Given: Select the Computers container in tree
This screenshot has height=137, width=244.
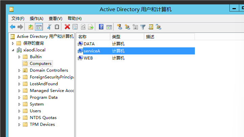Looking at the screenshot, I should pos(40,64).
